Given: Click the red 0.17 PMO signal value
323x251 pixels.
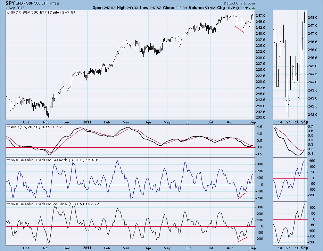Looking at the screenshot, I should pos(57,127).
